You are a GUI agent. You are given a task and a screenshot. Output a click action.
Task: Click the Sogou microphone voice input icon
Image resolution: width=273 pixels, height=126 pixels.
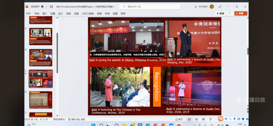pyautogui.click(x=234, y=119)
